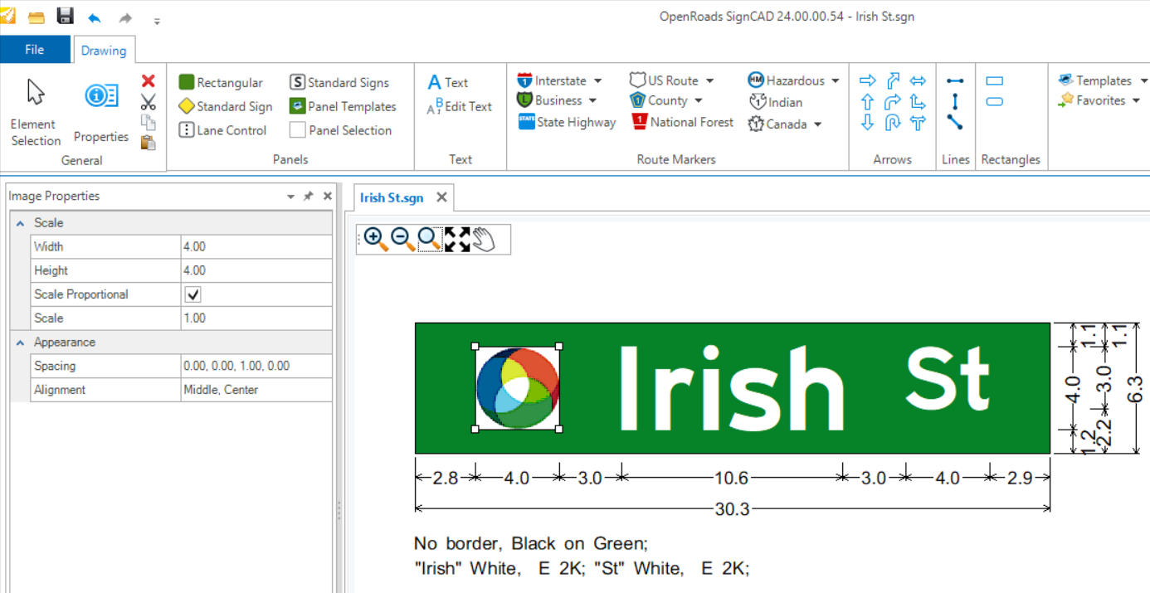The height and width of the screenshot is (593, 1150).
Task: Toggle the Panel Selection checkbox
Action: click(x=297, y=130)
